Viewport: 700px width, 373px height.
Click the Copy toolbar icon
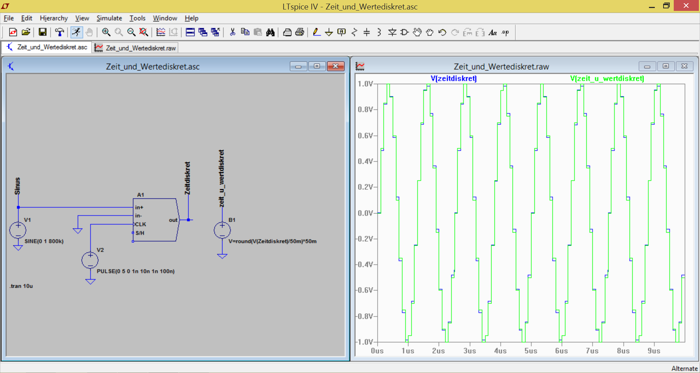tap(245, 32)
